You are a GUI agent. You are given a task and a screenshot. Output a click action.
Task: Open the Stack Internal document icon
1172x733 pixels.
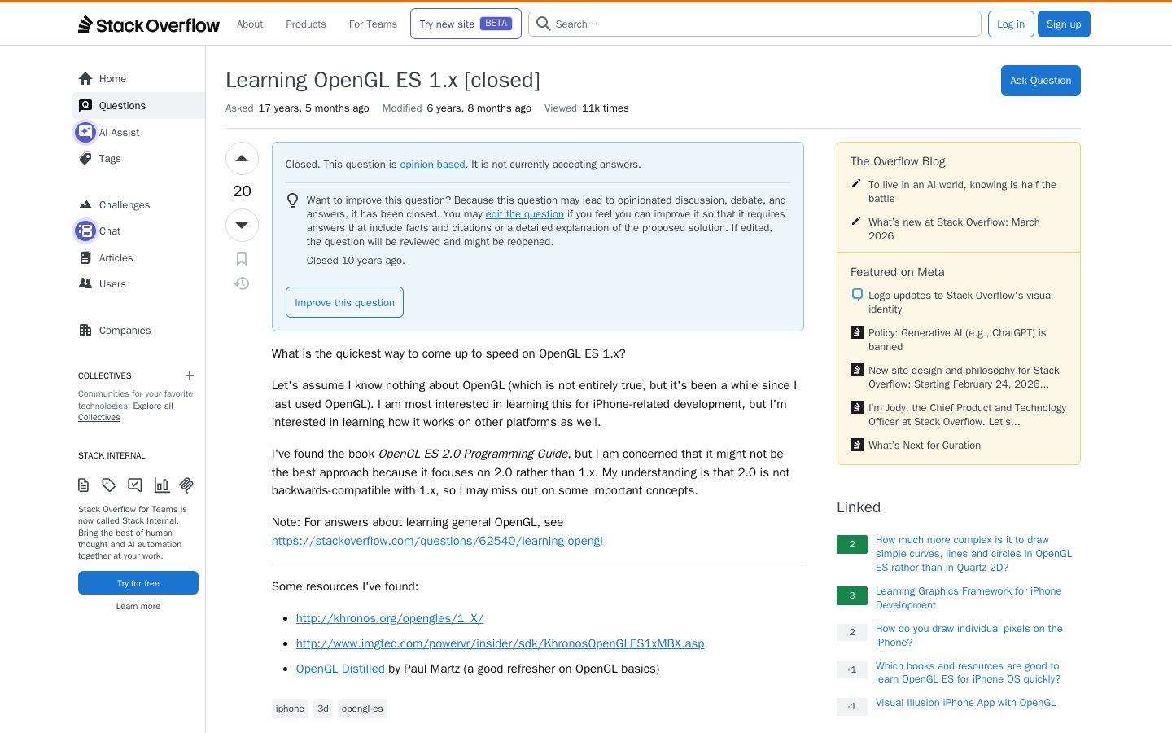point(83,485)
